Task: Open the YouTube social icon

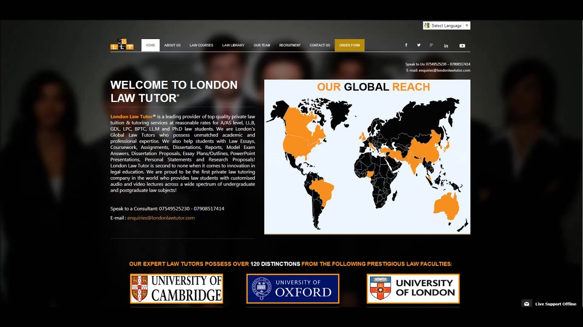Action: [462, 45]
